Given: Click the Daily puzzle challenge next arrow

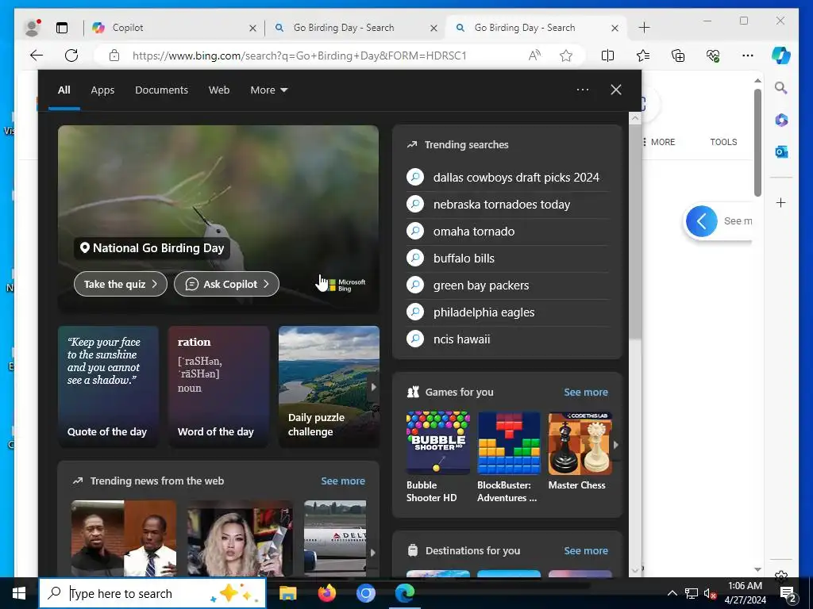Looking at the screenshot, I should (373, 387).
